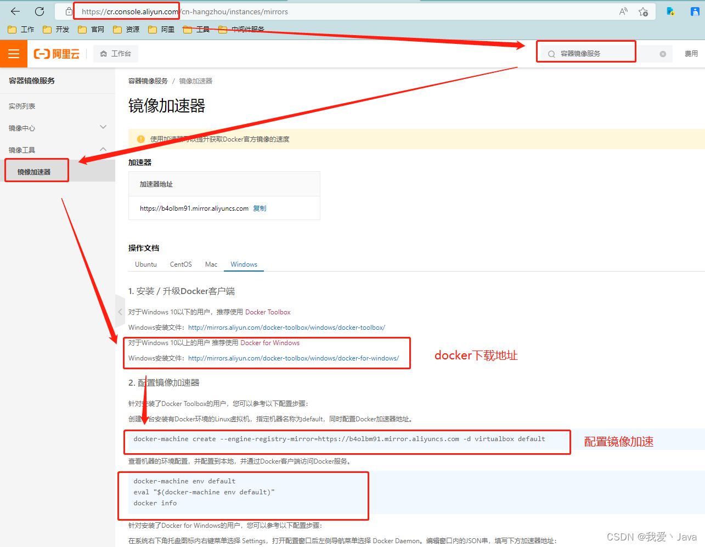Click the blue browser extension icon
Image resolution: width=705 pixels, height=547 pixels.
(x=670, y=12)
